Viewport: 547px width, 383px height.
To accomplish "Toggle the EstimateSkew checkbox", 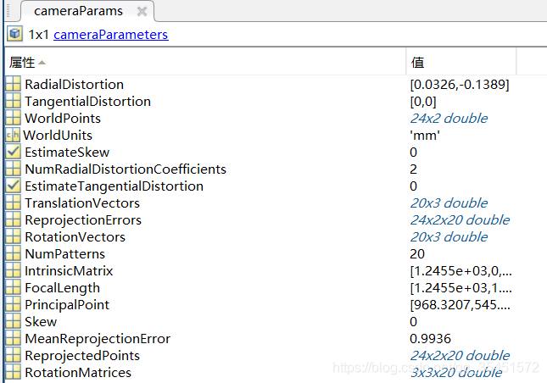I will pyautogui.click(x=13, y=153).
